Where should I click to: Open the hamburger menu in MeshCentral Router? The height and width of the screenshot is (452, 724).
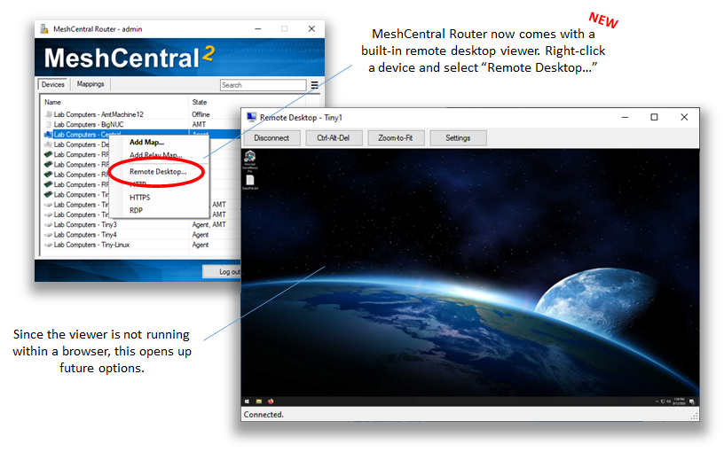tap(314, 85)
